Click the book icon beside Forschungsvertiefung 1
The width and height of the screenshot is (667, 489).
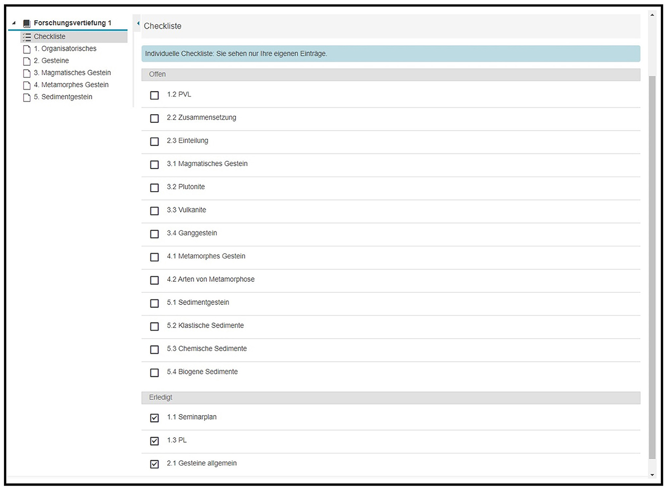coord(27,23)
